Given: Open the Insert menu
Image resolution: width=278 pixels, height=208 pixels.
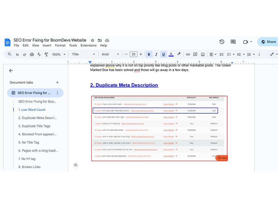Looking at the screenshot, I should pos(47,45).
